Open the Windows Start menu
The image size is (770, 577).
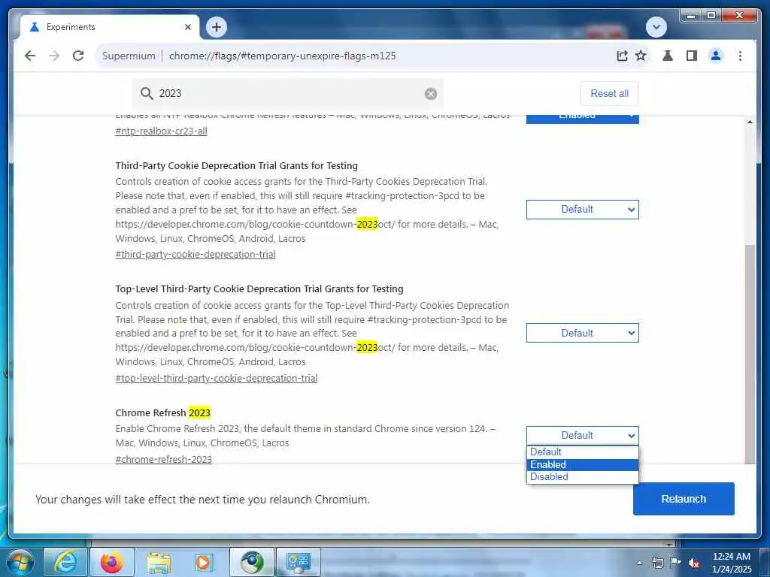(x=20, y=562)
